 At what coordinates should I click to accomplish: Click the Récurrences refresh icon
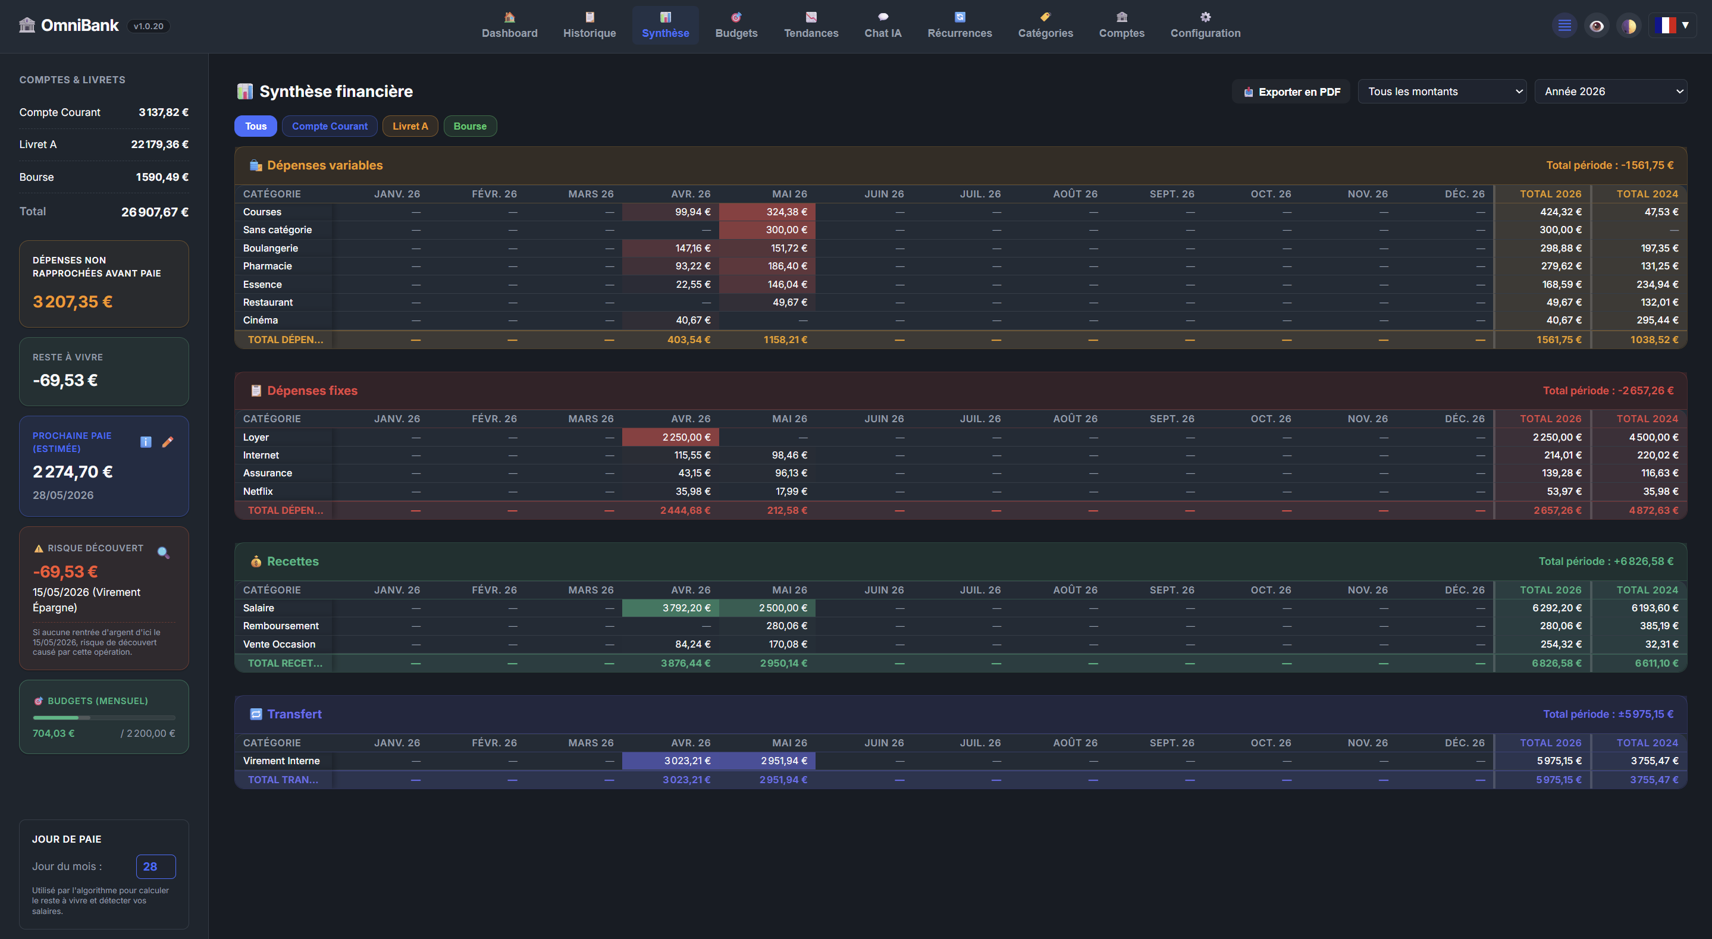click(960, 17)
